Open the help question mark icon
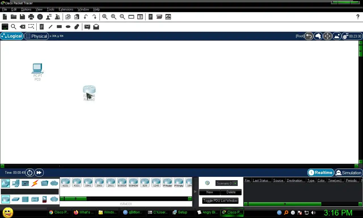The width and height of the screenshot is (363, 218). (x=358, y=17)
